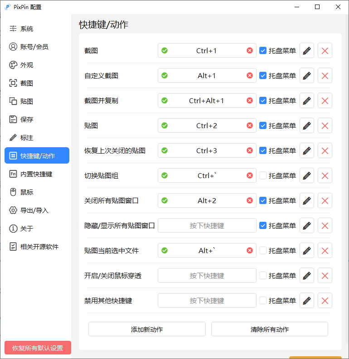Clear the Ctrl+Alt+1 shortcut
The height and width of the screenshot is (359, 349).
click(x=250, y=100)
